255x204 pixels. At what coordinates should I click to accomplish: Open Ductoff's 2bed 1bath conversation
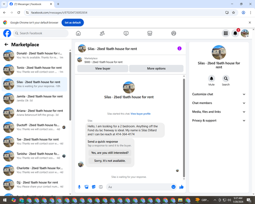pyautogui.click(x=35, y=127)
